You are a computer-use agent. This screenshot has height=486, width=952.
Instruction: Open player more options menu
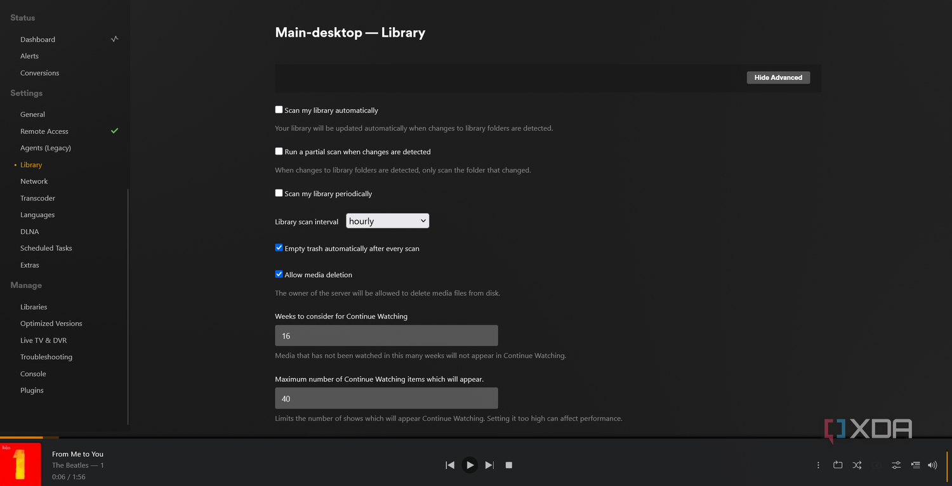(818, 465)
